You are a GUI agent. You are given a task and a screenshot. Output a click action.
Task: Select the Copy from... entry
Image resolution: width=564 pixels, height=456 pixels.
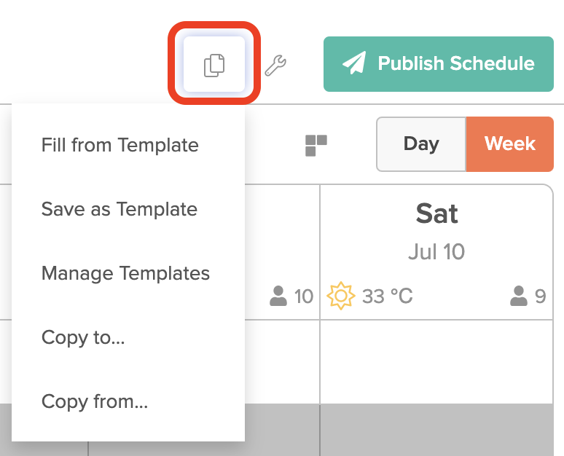[95, 401]
